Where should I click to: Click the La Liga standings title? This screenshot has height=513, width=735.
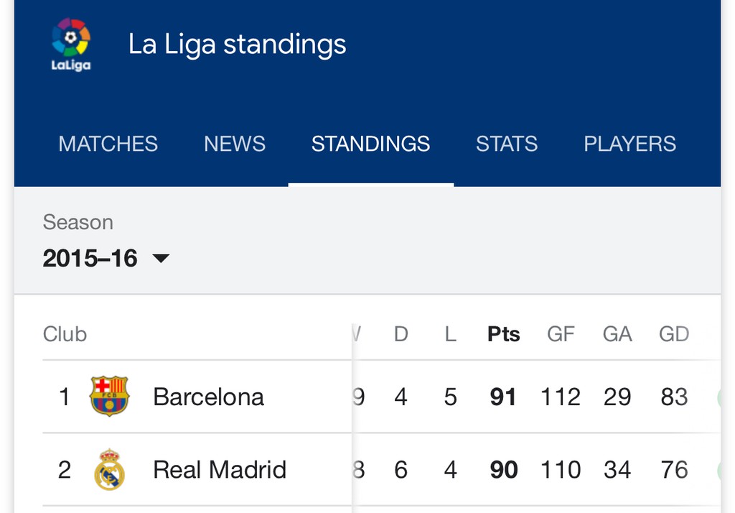click(x=237, y=45)
